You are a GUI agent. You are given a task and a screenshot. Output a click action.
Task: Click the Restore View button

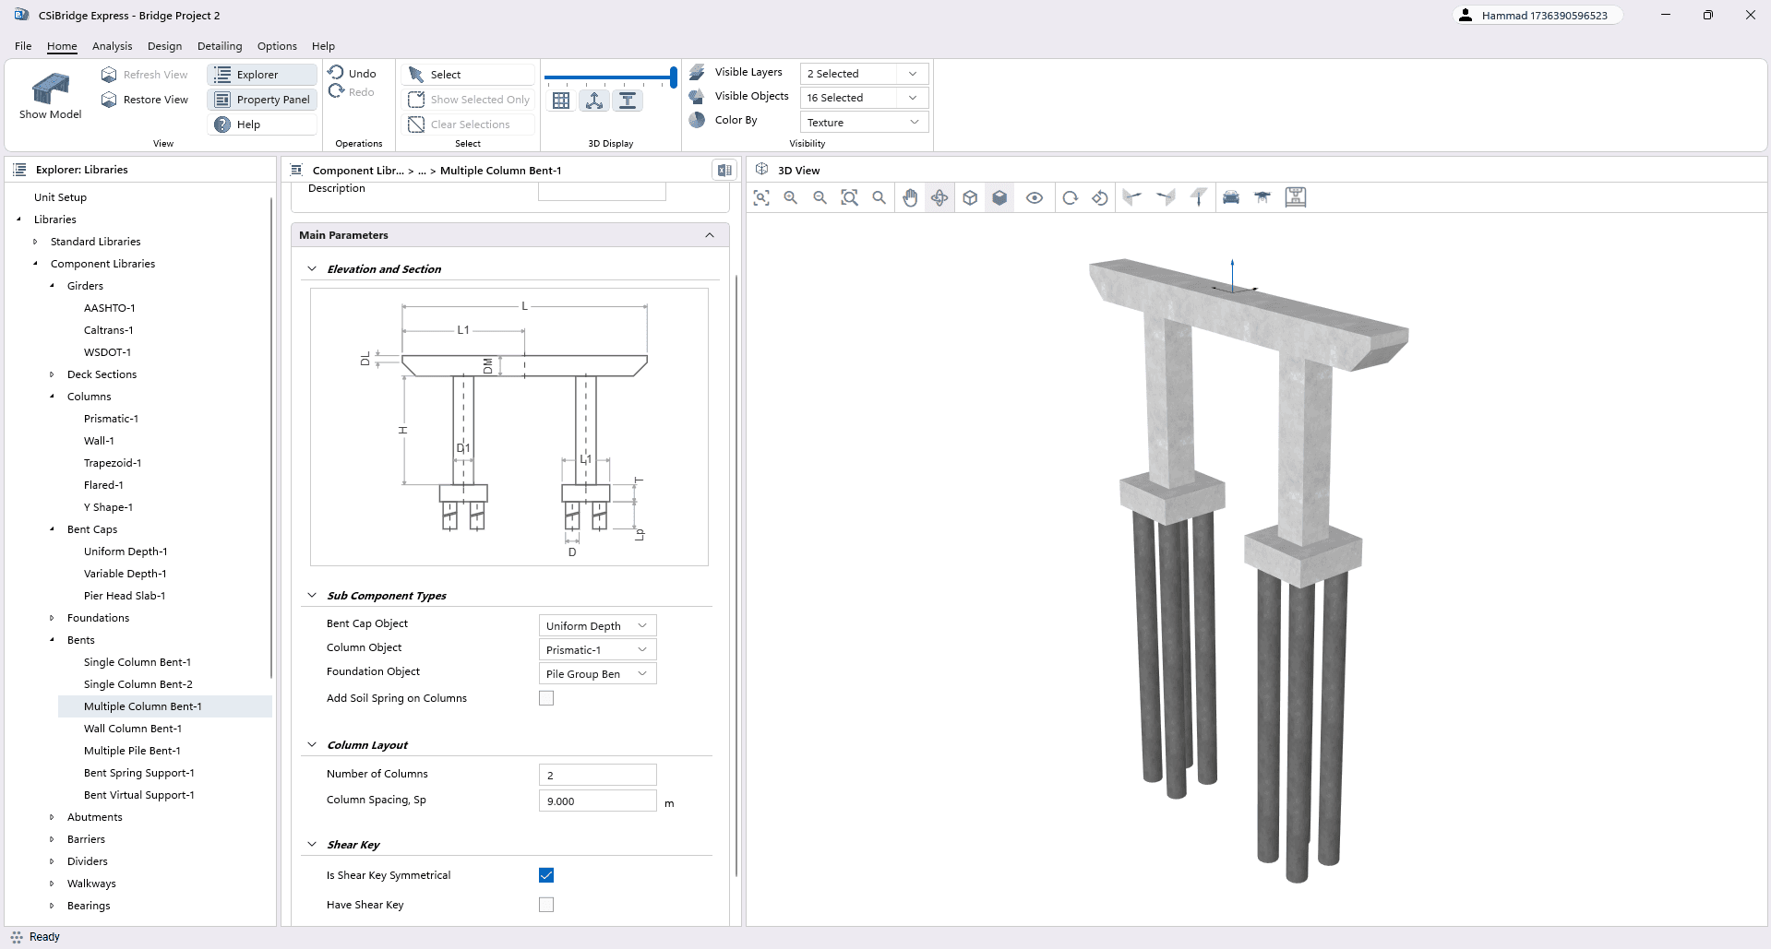145,100
